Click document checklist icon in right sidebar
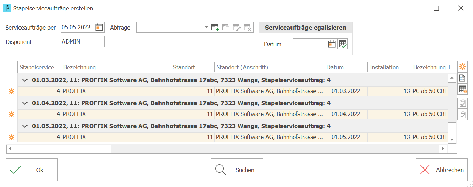Viewport: 473px width, 187px height. [x=463, y=78]
